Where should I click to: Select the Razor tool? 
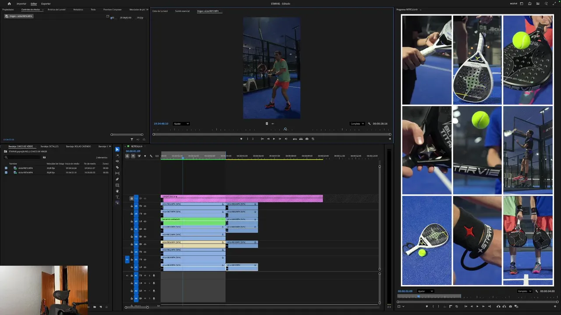point(117,167)
